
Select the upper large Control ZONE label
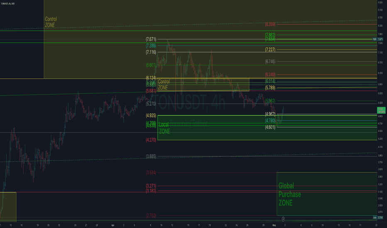pyautogui.click(x=51, y=22)
